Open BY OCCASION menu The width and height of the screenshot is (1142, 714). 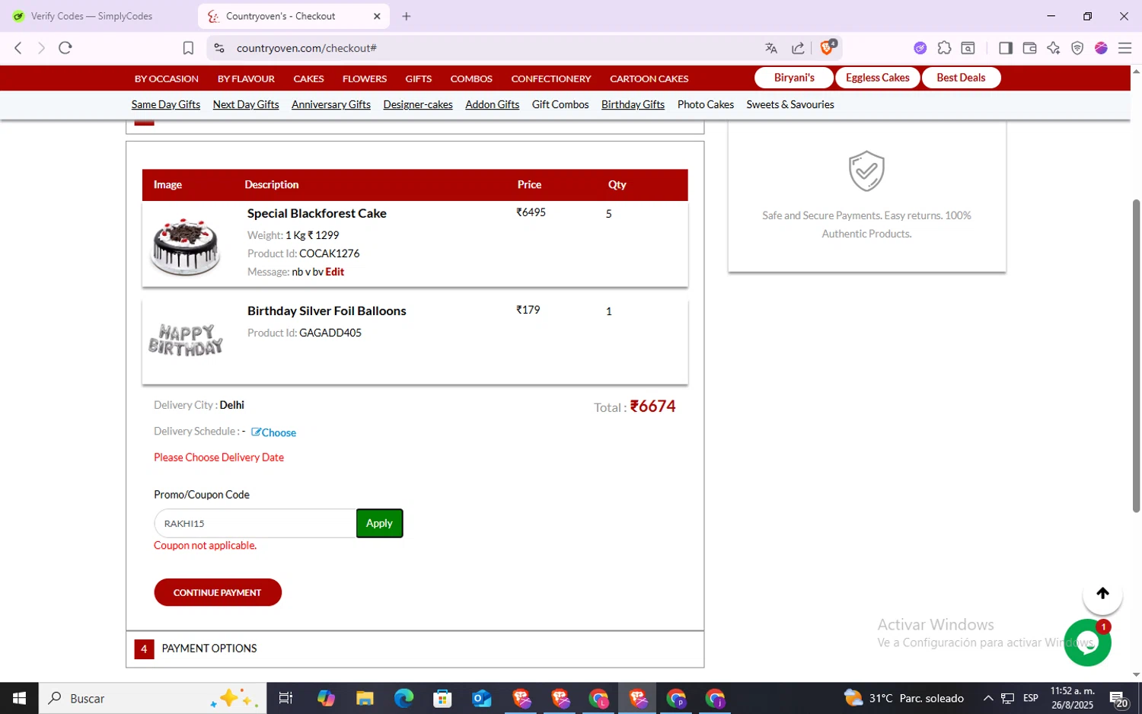click(167, 78)
